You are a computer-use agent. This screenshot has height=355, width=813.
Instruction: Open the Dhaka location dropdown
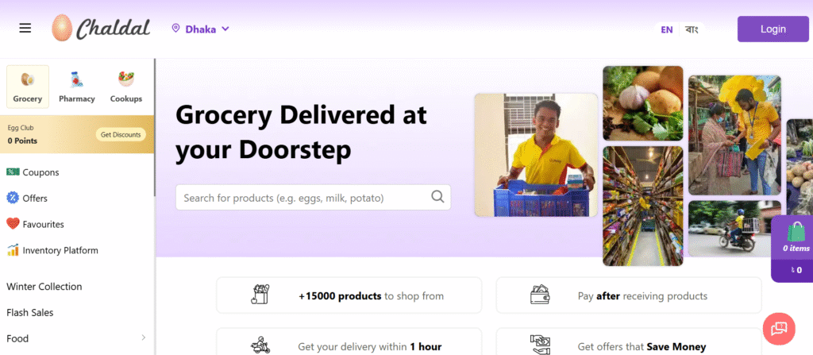(201, 29)
